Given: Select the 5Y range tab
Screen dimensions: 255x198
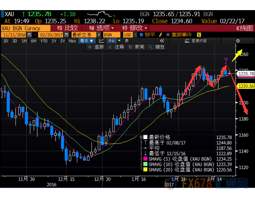Looking at the screenshot, I should point(63,41).
